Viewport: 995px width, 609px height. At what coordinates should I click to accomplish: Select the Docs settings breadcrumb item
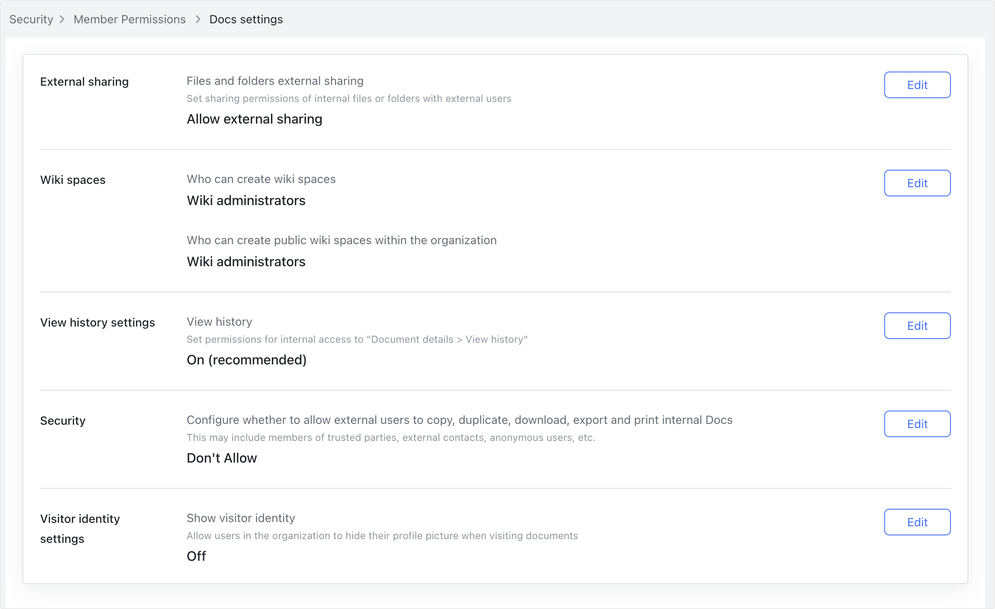[246, 19]
